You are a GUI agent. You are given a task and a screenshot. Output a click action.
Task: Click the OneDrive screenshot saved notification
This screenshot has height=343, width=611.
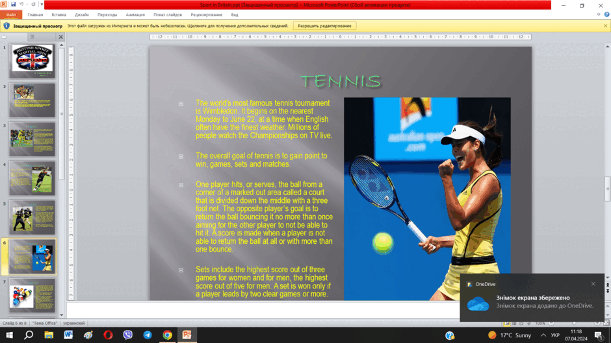click(x=532, y=298)
